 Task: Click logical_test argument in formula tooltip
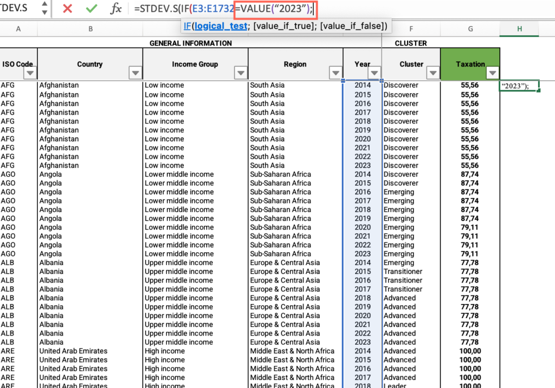pyautogui.click(x=221, y=26)
